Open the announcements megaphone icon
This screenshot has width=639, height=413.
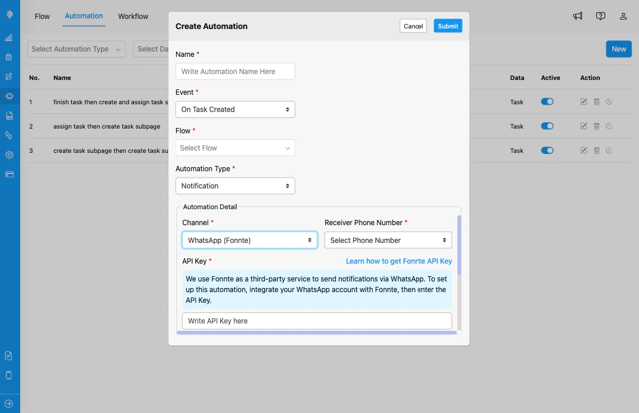[x=577, y=16]
